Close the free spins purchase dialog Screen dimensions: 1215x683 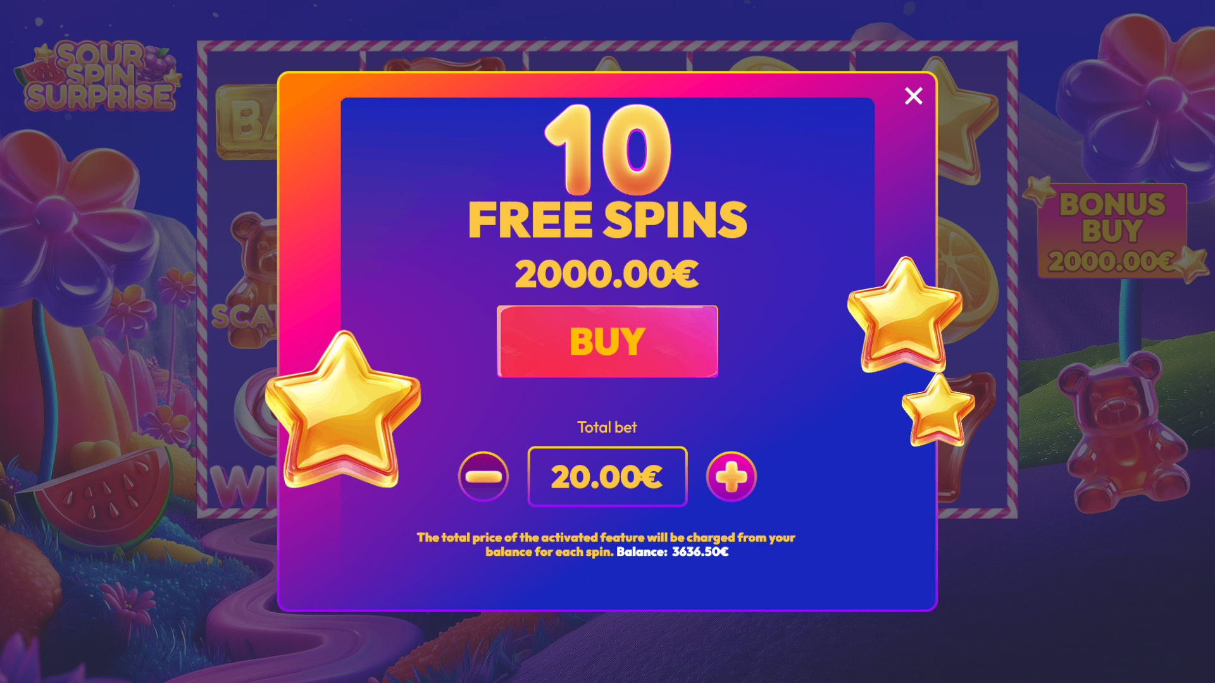[x=913, y=96]
